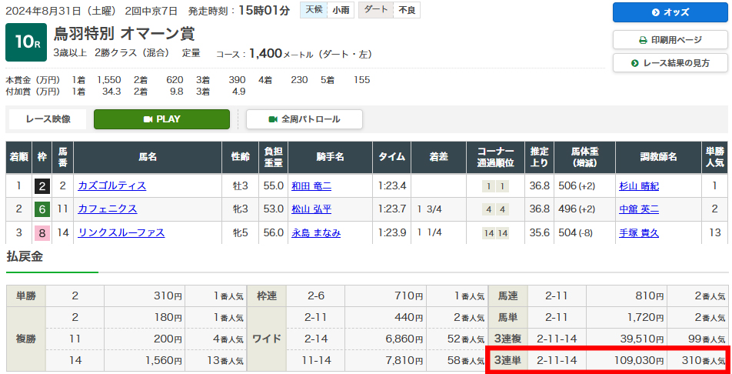This screenshot has width=732, height=374.
Task: Click the 不良 track condition value
Action: point(407,10)
